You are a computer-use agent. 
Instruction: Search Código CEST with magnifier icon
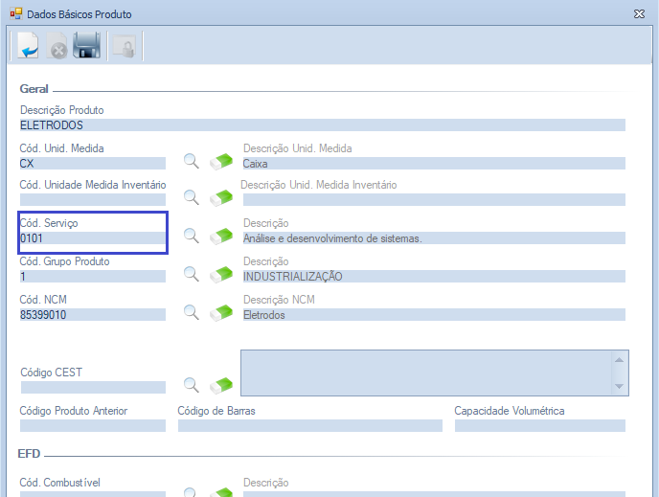[x=192, y=385]
